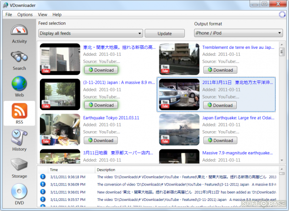This screenshot has height=211, width=289.
Task: Open the File menu
Action: (x=9, y=15)
